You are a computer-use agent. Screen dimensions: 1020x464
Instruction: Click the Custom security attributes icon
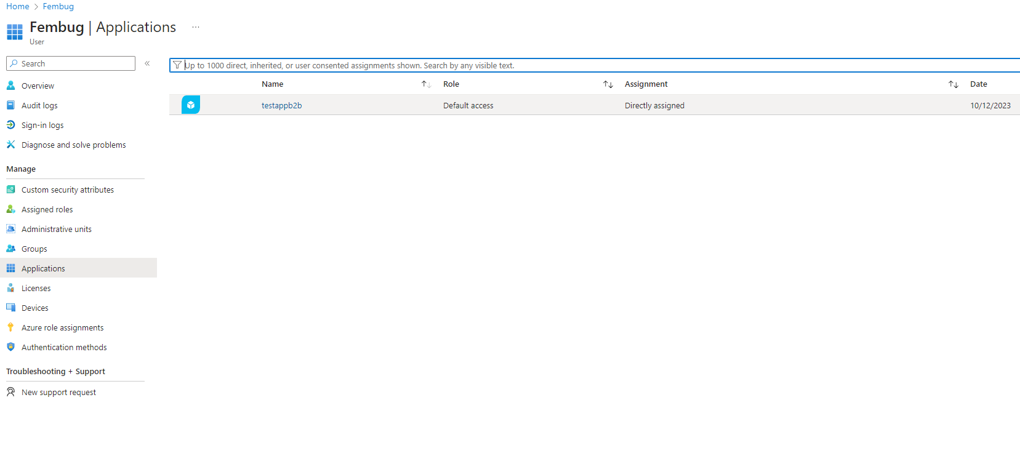point(10,190)
